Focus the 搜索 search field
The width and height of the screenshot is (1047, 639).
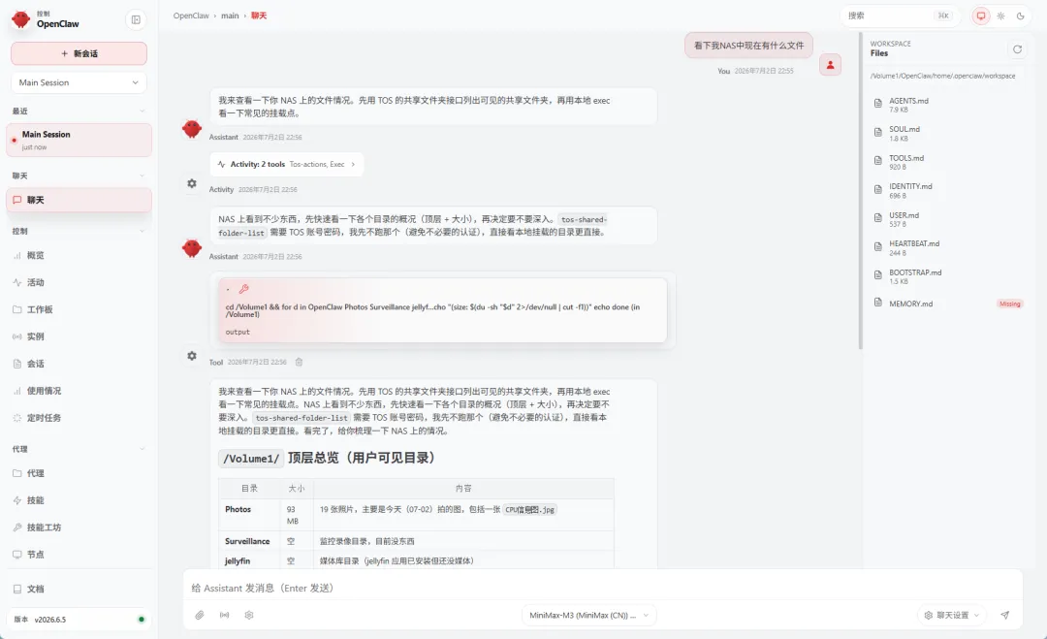(x=899, y=16)
